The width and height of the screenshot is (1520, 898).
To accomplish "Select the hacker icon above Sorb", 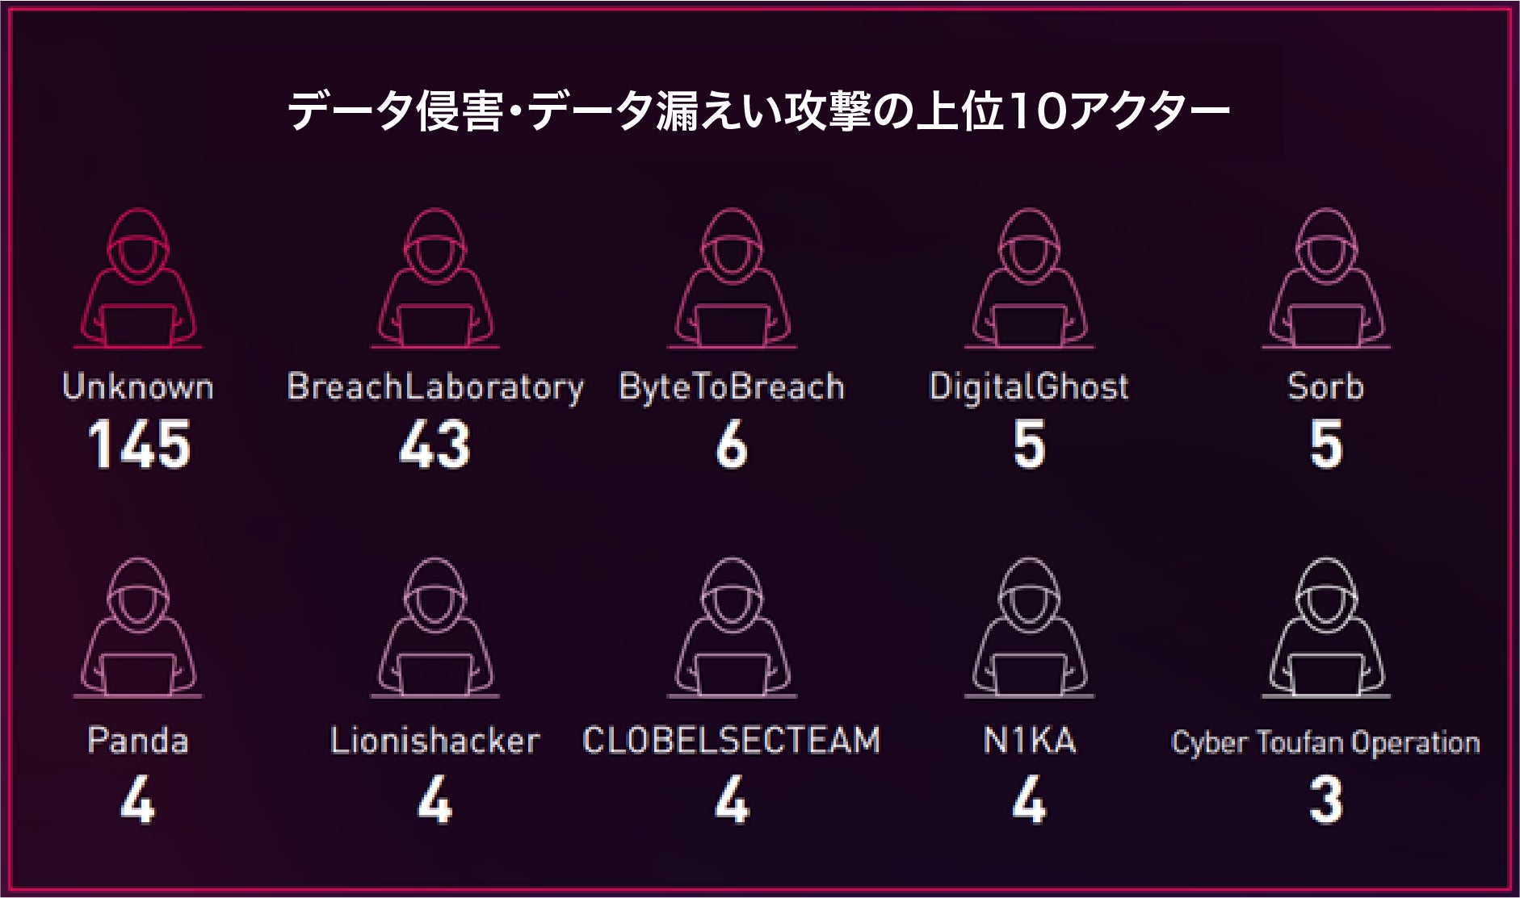I will pos(1326,279).
